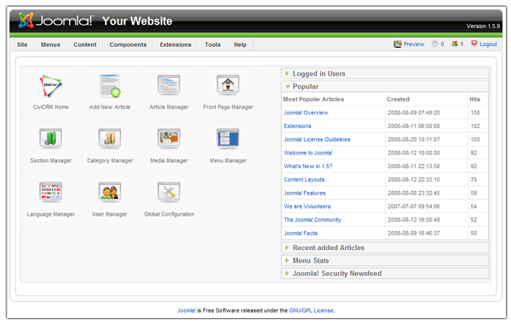This screenshot has width=511, height=324.
Task: Click the Version 1.5.9 text
Action: coord(483,26)
